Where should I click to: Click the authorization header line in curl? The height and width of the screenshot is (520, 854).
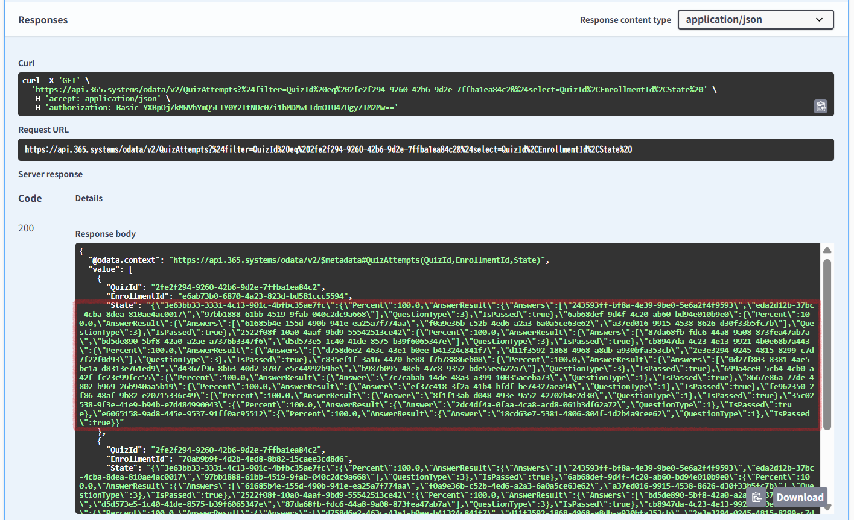[x=215, y=107]
